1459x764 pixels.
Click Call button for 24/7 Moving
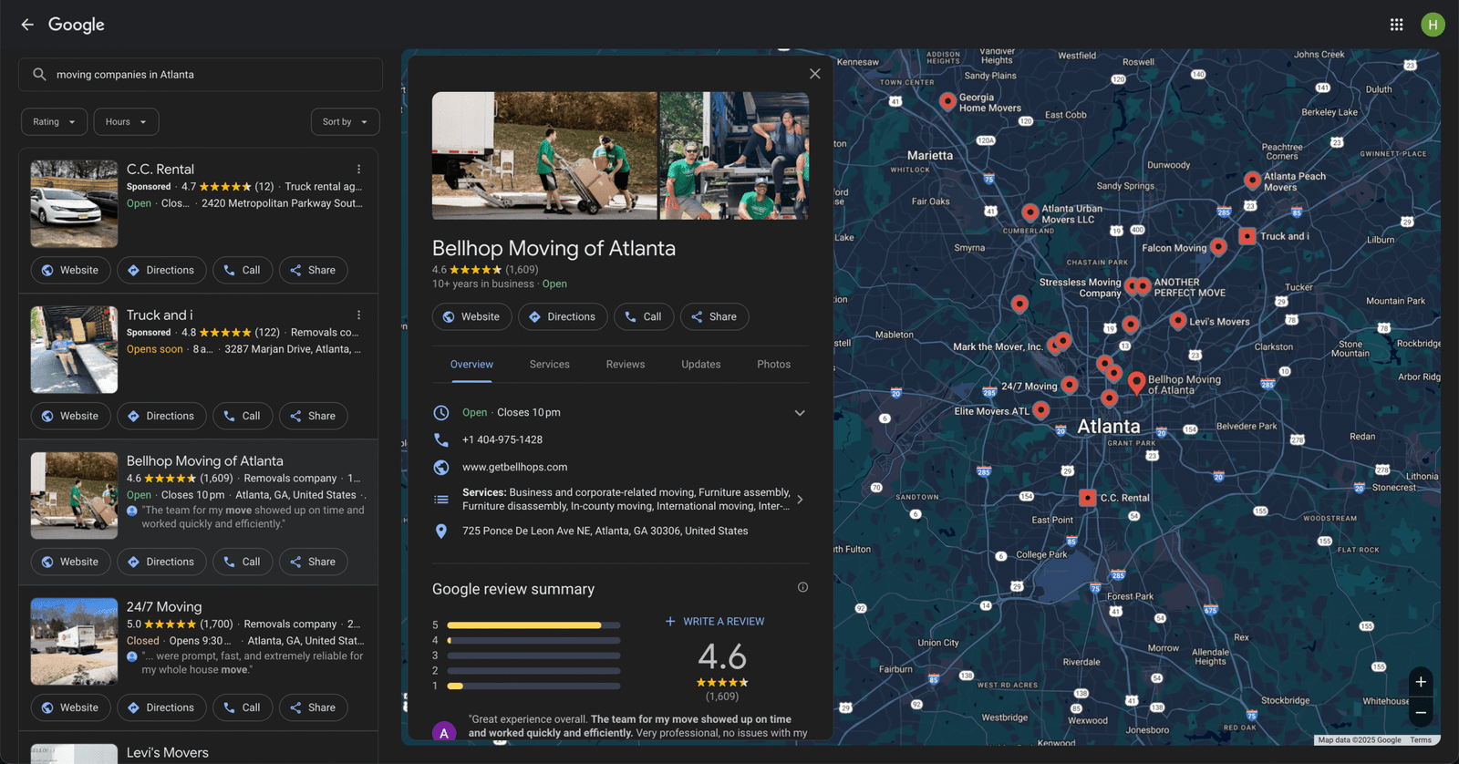[243, 708]
